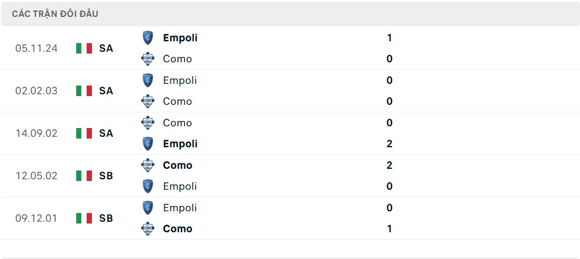Click Como crest in 09.12.01 match
580x259 pixels.
pyautogui.click(x=148, y=229)
